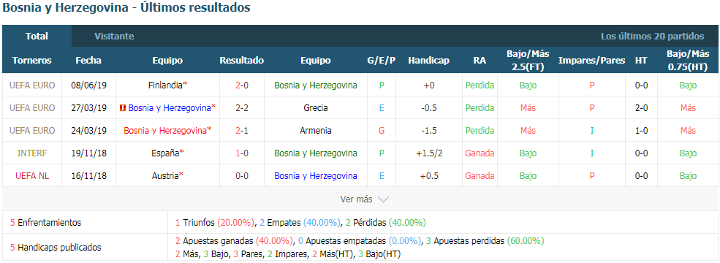Select the Total tab
The image size is (720, 263).
(x=37, y=37)
